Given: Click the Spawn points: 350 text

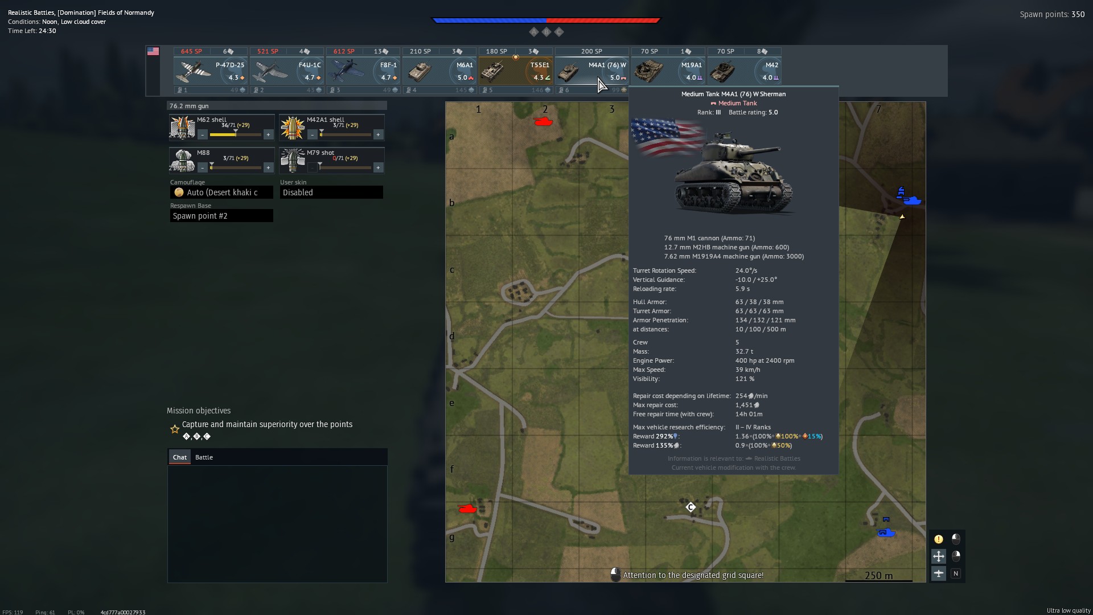Looking at the screenshot, I should [1052, 14].
